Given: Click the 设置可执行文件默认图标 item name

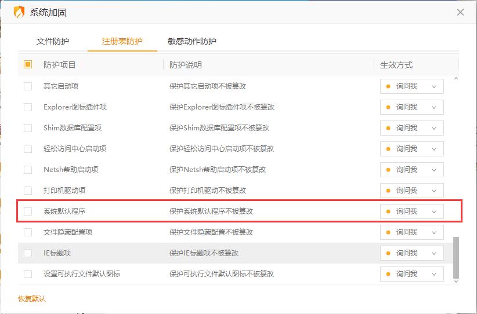Looking at the screenshot, I should (82, 274).
